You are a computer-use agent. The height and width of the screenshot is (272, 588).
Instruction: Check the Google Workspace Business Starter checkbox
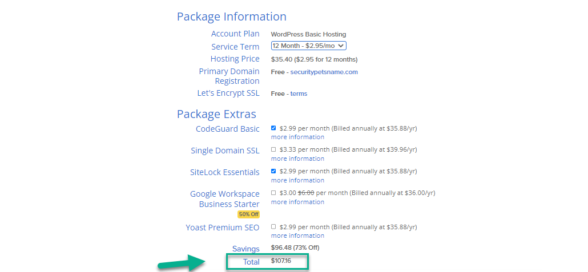pos(273,193)
